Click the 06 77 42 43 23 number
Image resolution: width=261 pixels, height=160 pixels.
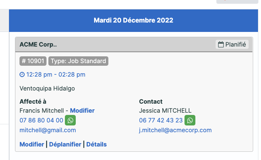pos(161,120)
